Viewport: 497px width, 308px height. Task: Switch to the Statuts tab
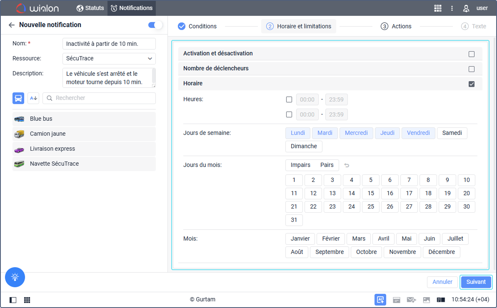coord(90,8)
